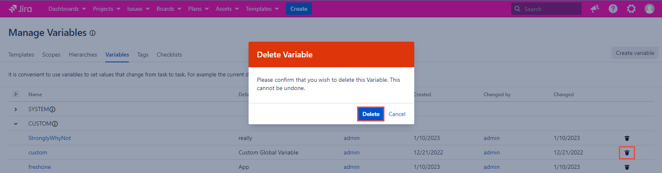This screenshot has width=662, height=173.
Task: Open the help question mark icon
Action: pyautogui.click(x=613, y=9)
